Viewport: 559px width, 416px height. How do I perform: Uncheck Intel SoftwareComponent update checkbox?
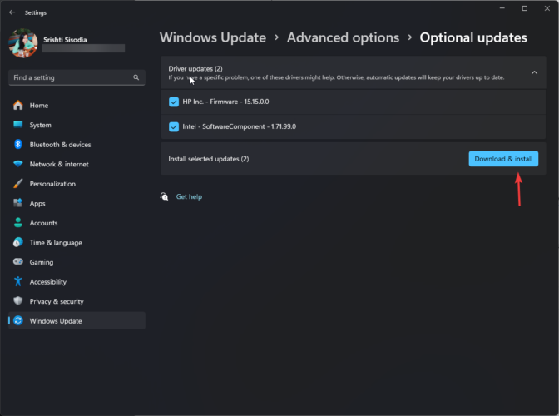tap(174, 127)
